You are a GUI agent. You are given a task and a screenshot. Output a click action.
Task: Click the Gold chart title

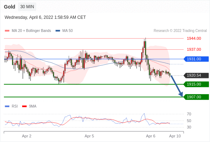10,7
